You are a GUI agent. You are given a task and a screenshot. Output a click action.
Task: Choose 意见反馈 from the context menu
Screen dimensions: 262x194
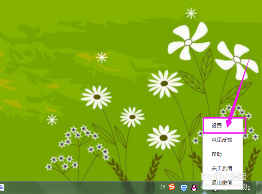pos(223,140)
